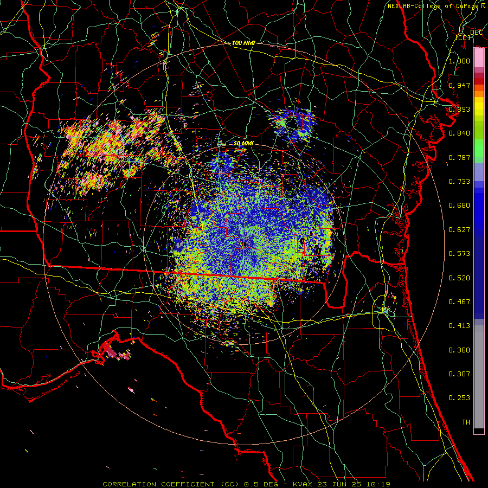Viewport: 488px width, 488px height.
Task: Click the (CC) label above the legend
Action: 463,37
